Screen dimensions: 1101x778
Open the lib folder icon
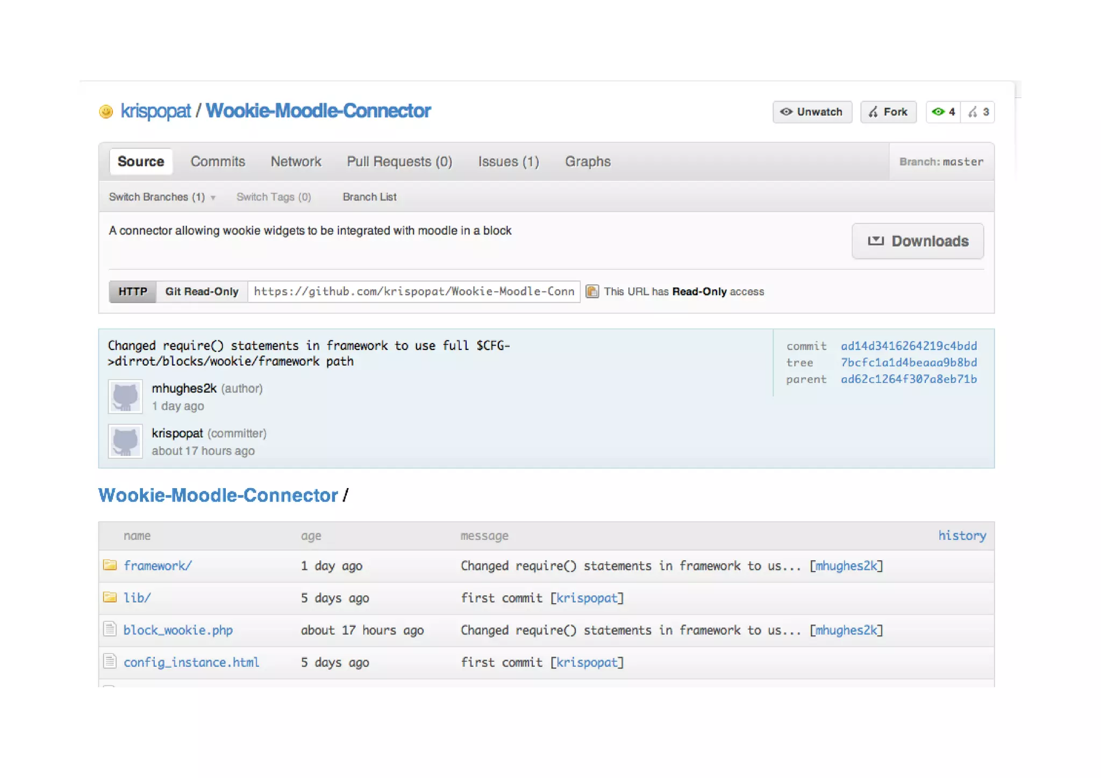[x=110, y=597]
